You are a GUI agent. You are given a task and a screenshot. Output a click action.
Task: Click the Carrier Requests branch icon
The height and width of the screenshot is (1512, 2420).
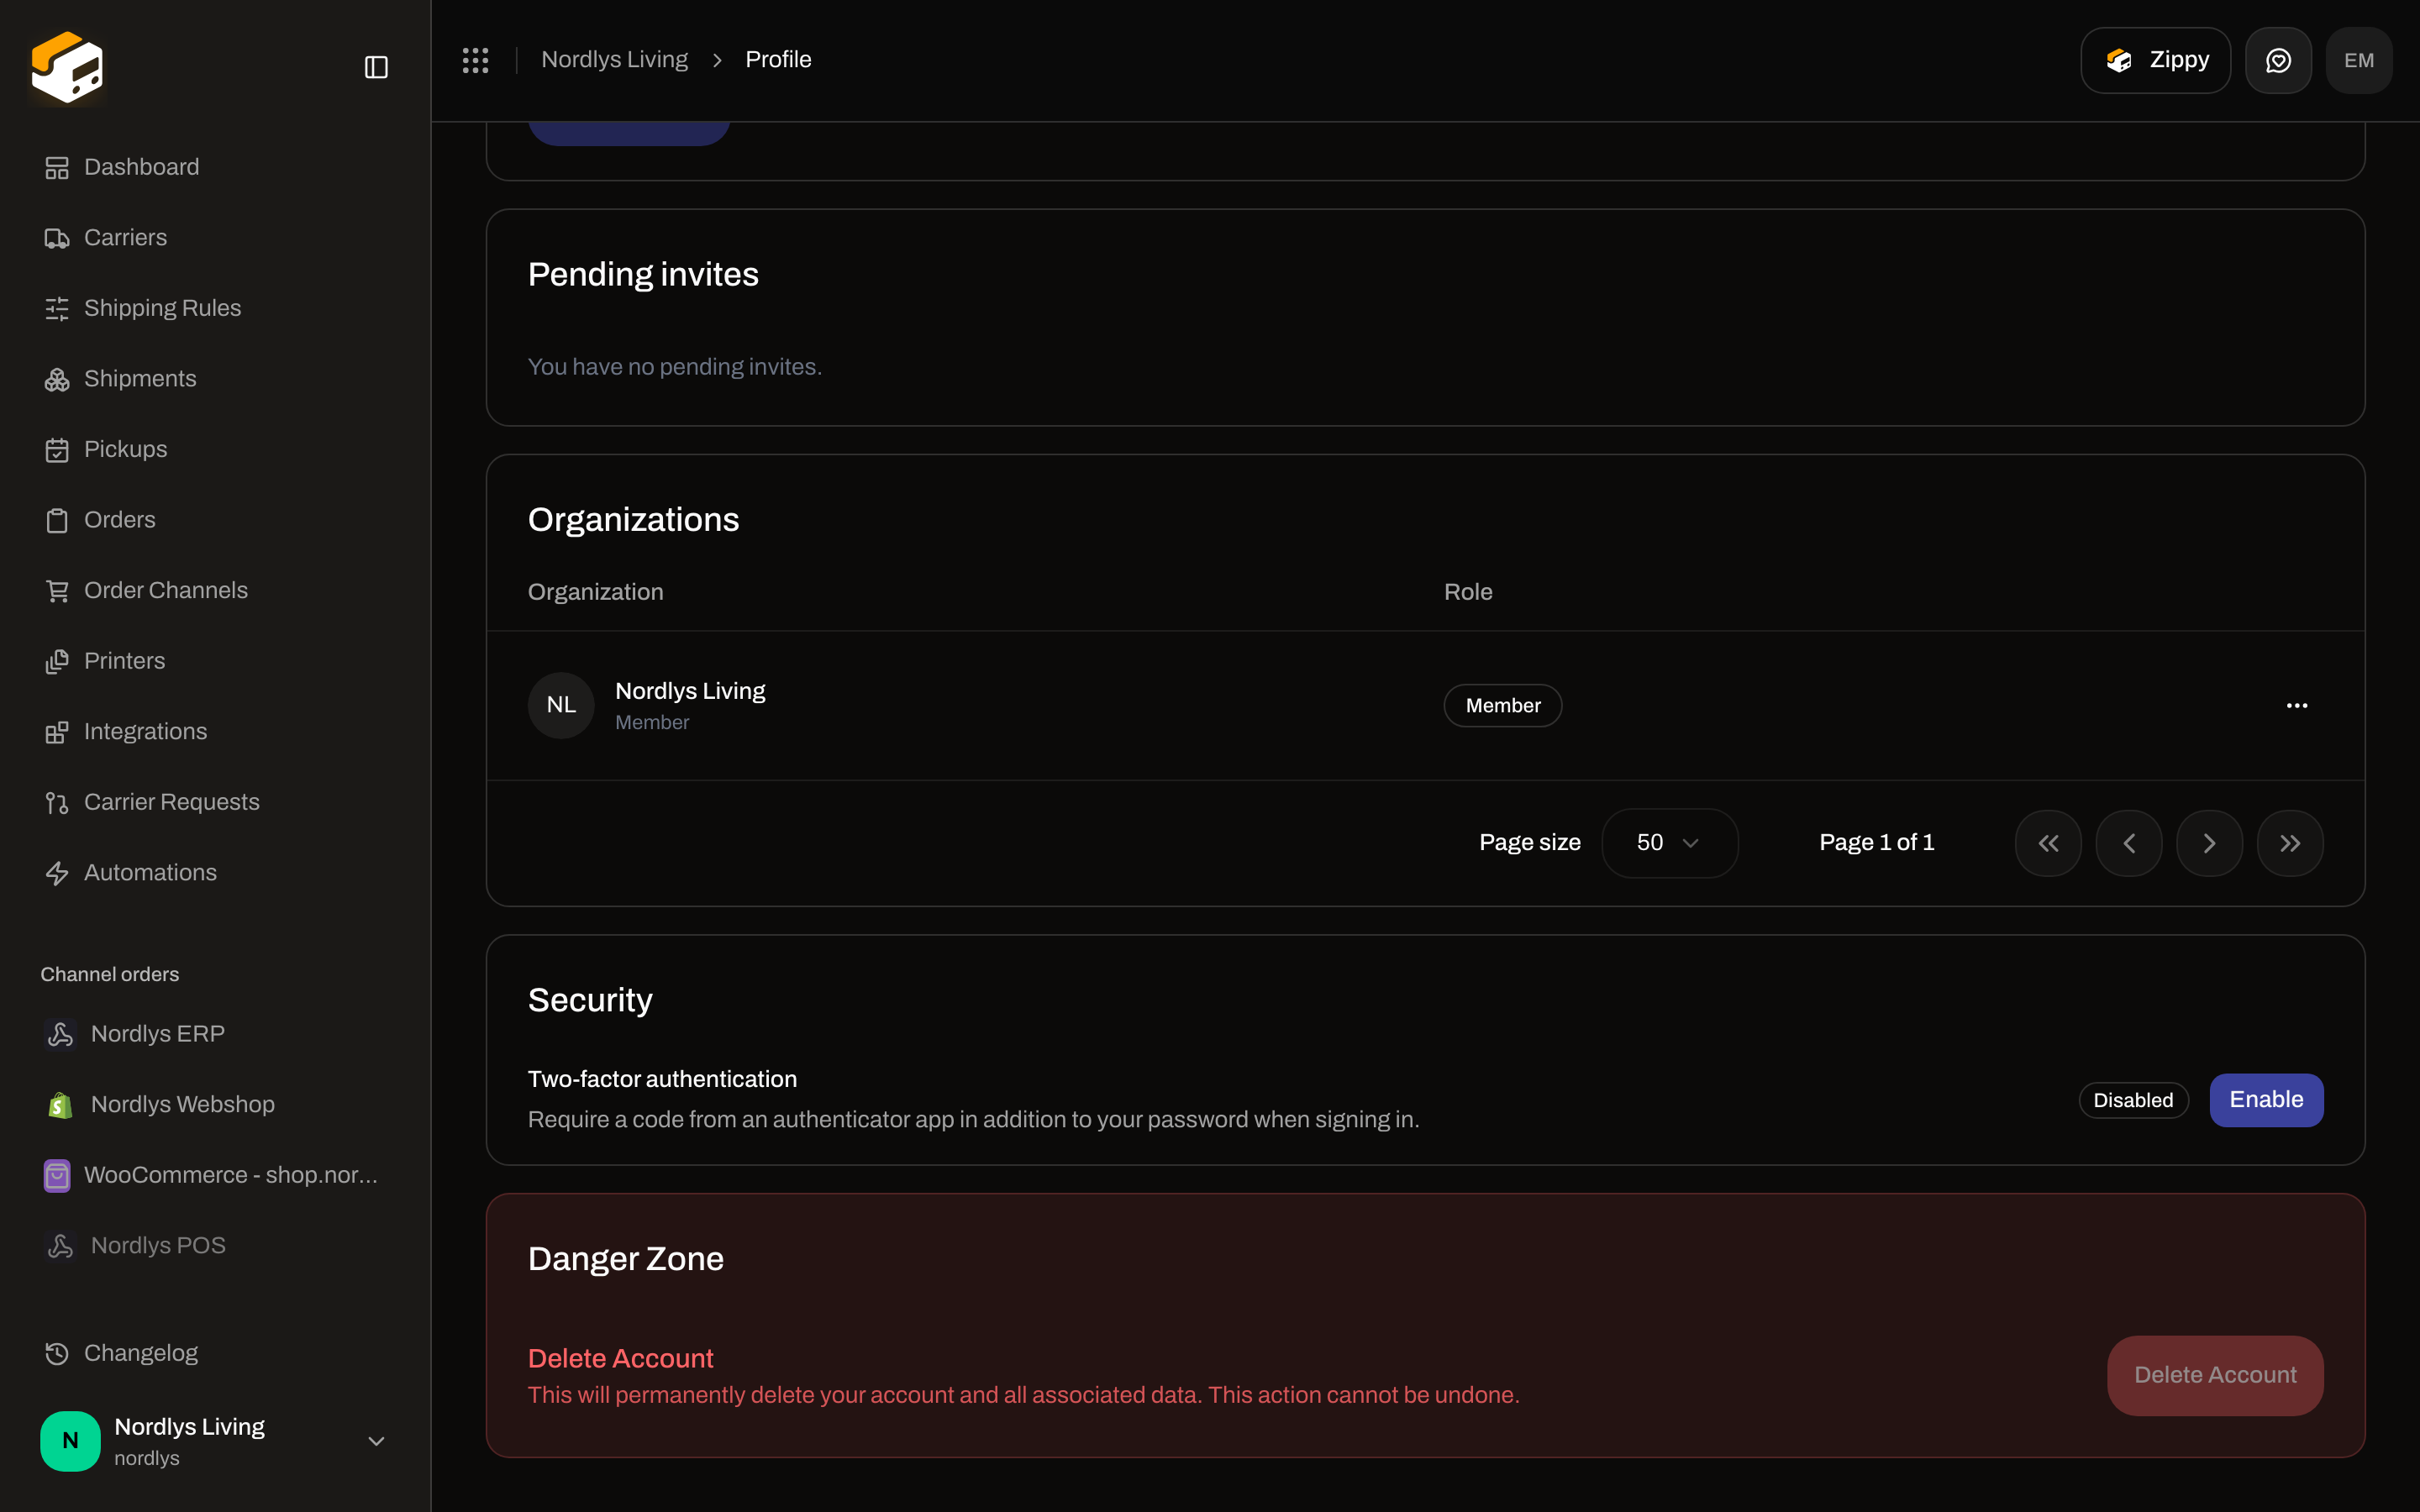[x=57, y=803]
